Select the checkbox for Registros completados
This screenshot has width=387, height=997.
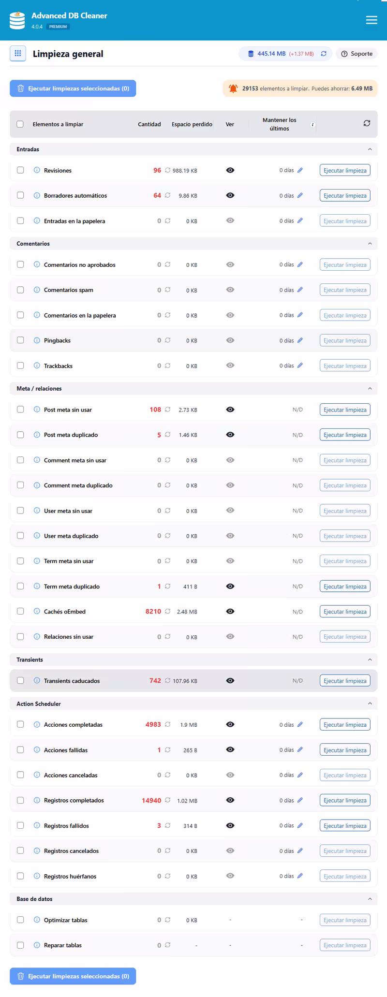[20, 800]
